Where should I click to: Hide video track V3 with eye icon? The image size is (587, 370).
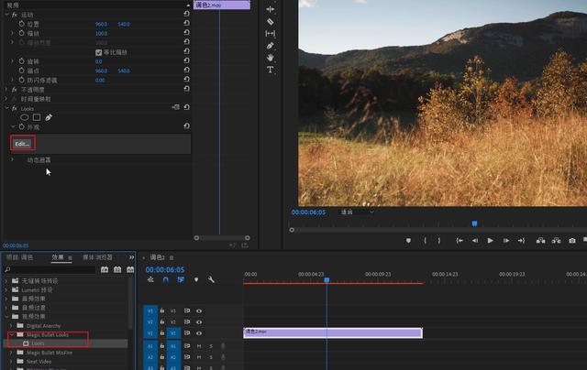click(x=199, y=311)
